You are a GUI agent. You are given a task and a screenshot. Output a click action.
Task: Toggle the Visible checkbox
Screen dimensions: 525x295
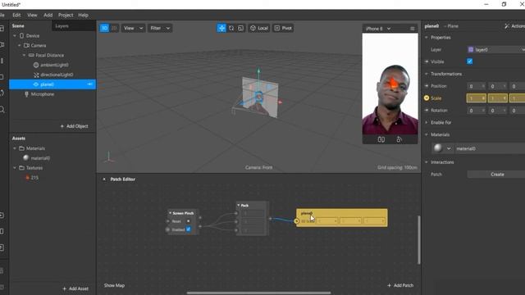tap(470, 61)
